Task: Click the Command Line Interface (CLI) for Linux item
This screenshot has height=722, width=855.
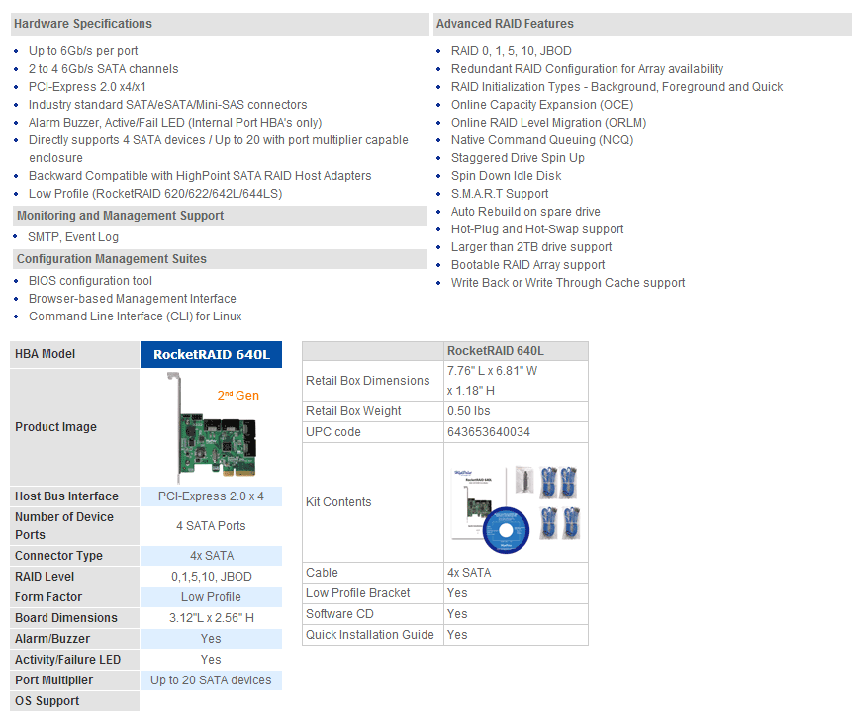Action: [136, 316]
